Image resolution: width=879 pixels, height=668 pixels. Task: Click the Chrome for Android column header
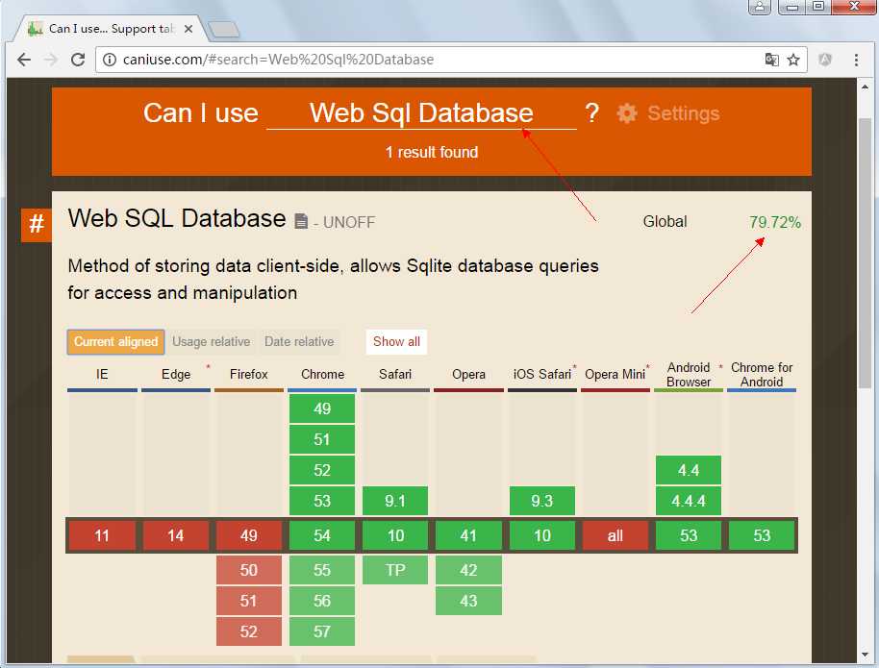(x=762, y=374)
